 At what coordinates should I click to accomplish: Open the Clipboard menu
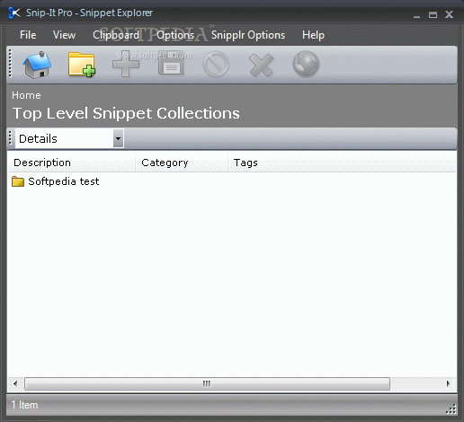[116, 35]
